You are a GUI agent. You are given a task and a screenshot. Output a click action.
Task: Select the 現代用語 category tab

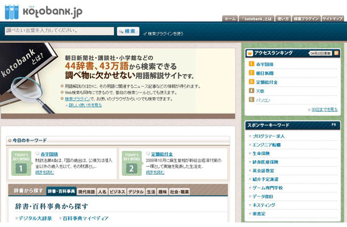point(86,192)
